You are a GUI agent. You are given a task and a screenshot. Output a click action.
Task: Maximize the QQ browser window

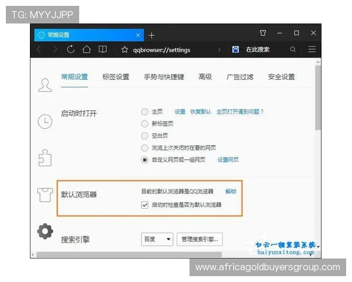pyautogui.click(x=296, y=33)
